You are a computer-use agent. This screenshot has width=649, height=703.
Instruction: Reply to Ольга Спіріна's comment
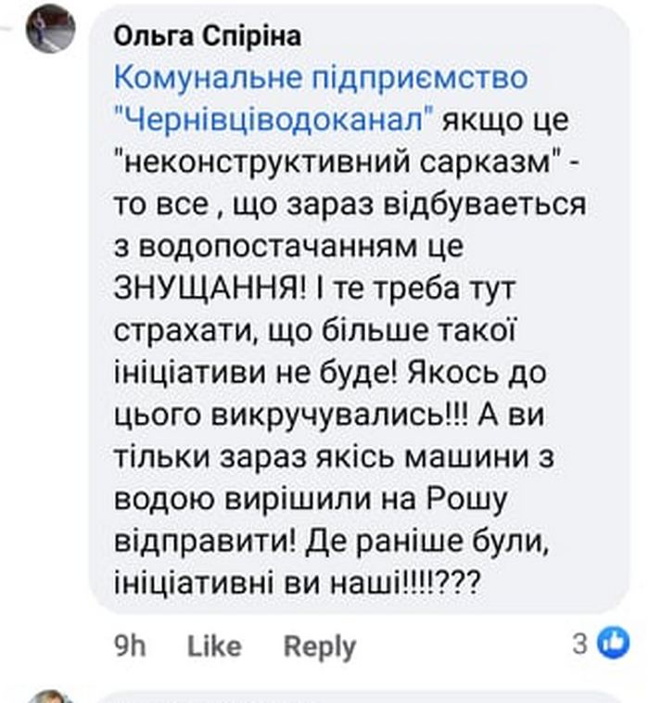tap(319, 645)
